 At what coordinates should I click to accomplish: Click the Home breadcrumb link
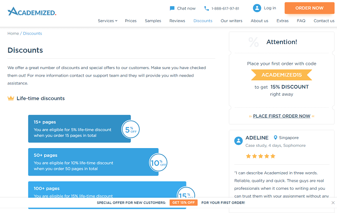point(13,34)
